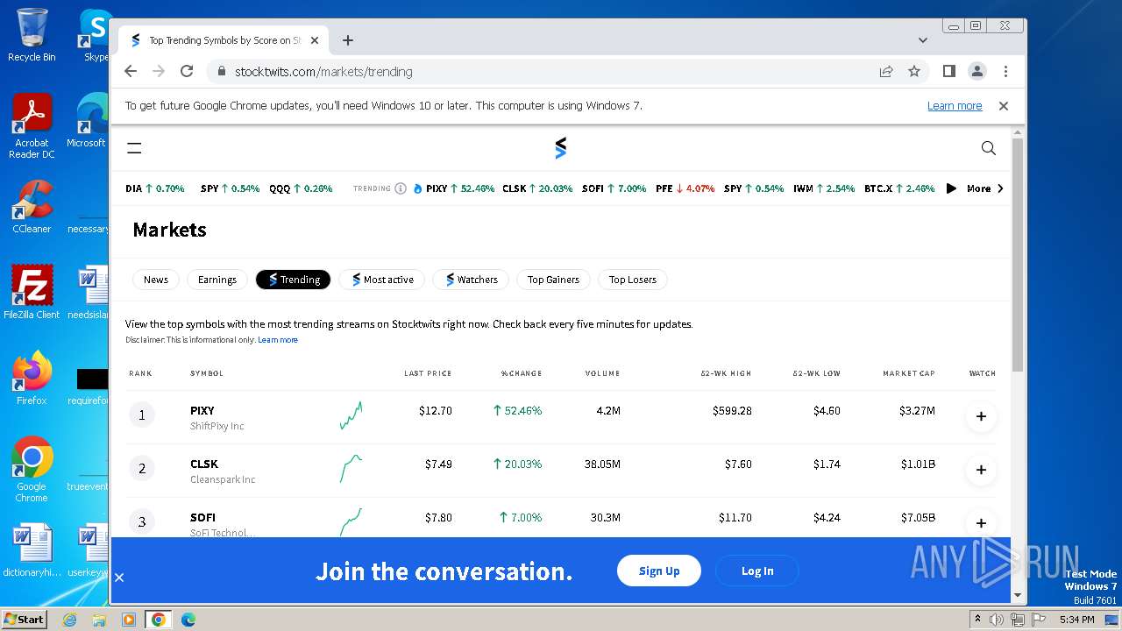Add PIXY to watchlist with plus button
The height and width of the screenshot is (631, 1122).
click(981, 416)
